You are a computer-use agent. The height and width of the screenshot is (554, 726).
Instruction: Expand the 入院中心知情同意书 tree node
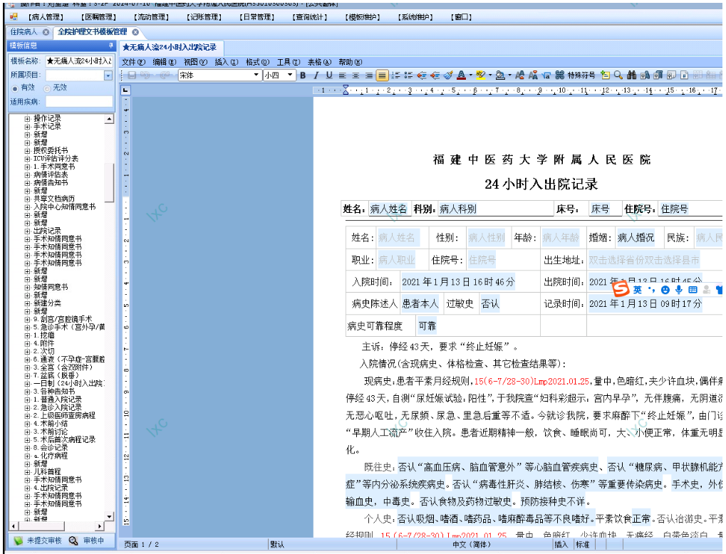28,207
